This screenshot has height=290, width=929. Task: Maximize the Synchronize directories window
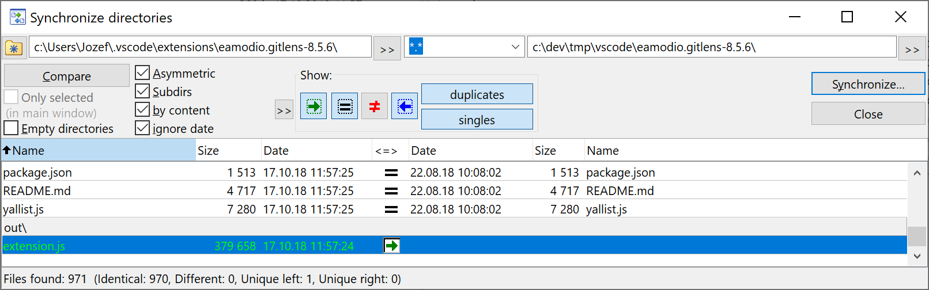tap(847, 17)
